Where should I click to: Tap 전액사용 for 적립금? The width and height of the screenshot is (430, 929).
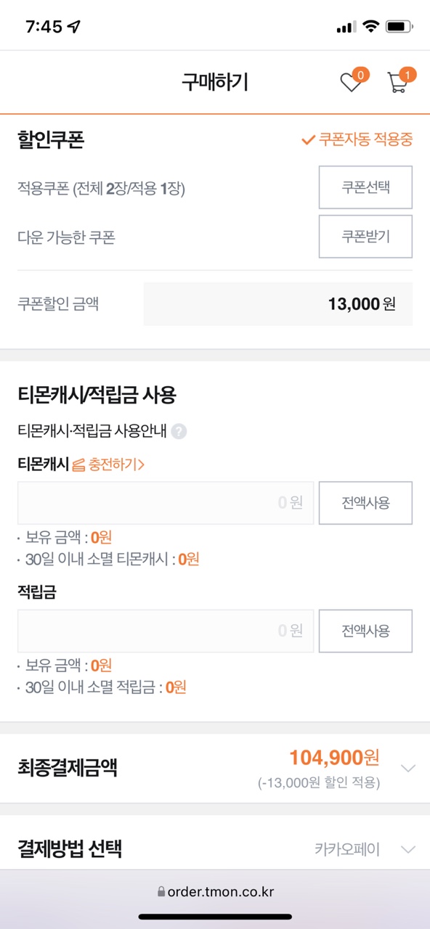coord(365,631)
